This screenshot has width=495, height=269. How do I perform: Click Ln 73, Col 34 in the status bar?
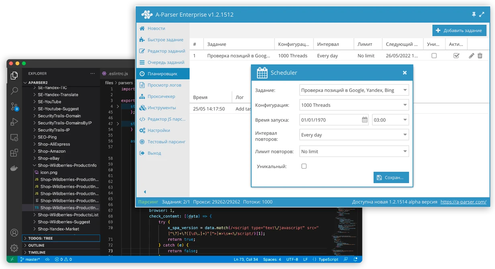[246, 259]
